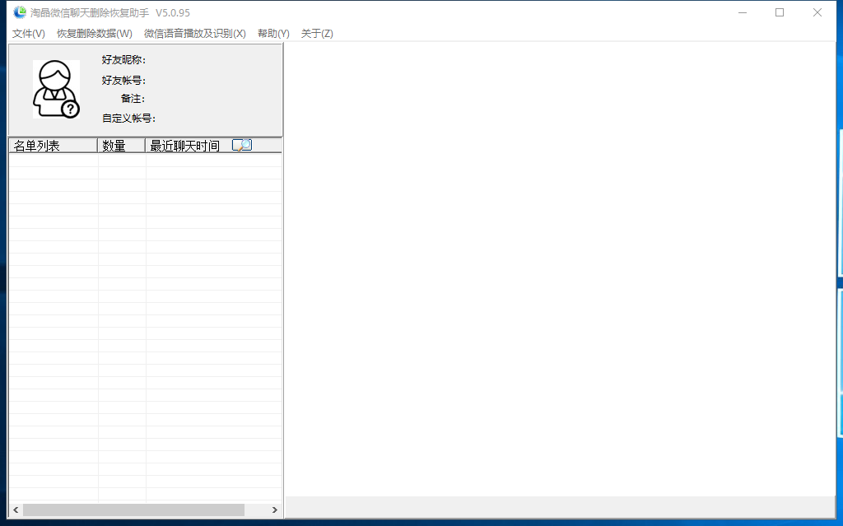
Task: Minimize the application window
Action: 743,12
